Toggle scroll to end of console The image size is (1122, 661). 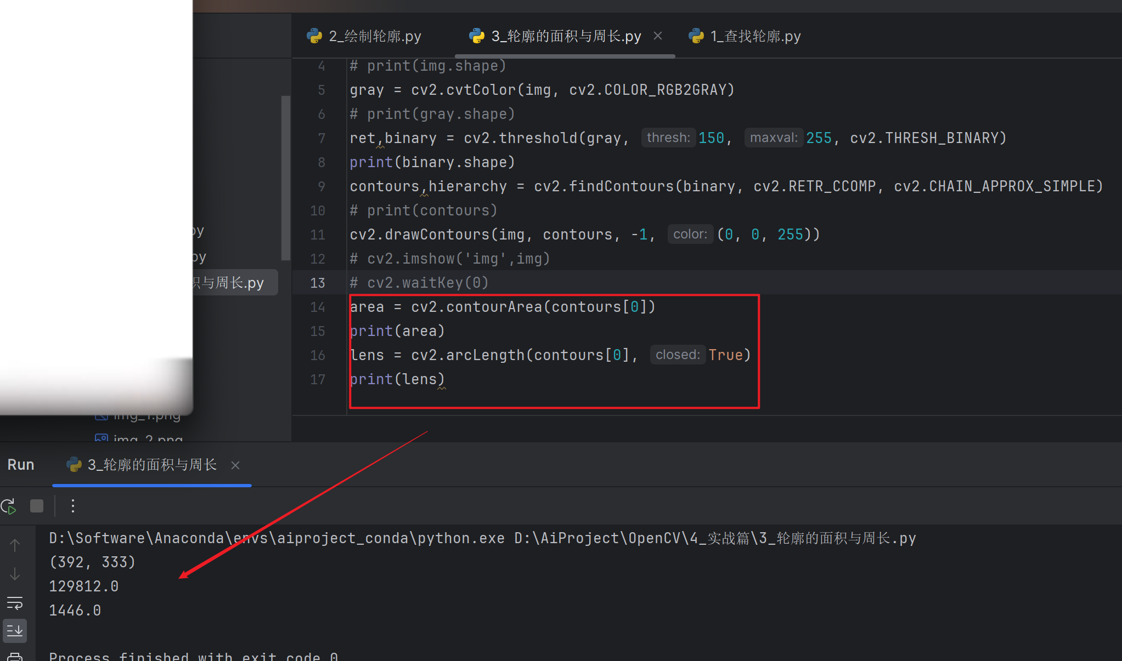pyautogui.click(x=15, y=631)
